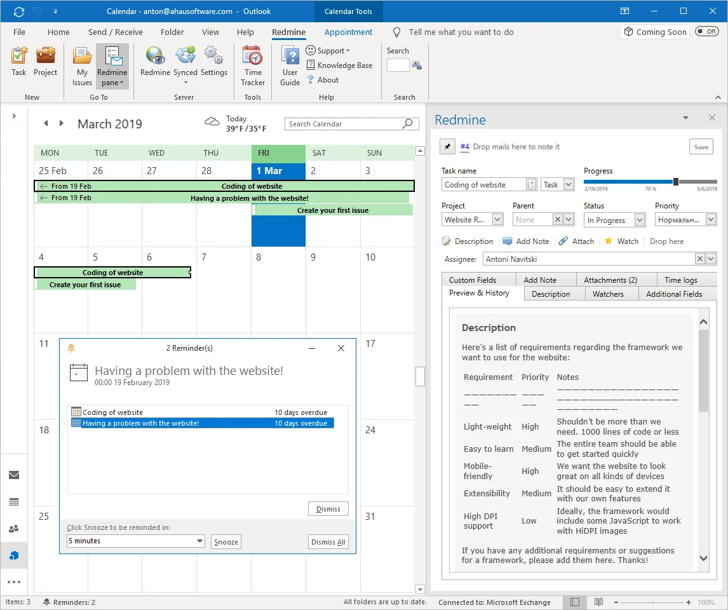The image size is (728, 610).
Task: Open People in navigation bar
Action: click(14, 528)
